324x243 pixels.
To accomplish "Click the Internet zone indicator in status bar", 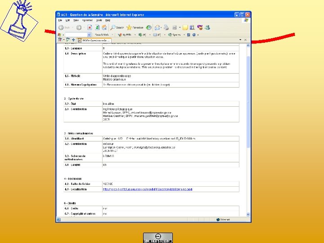I will tap(223, 220).
